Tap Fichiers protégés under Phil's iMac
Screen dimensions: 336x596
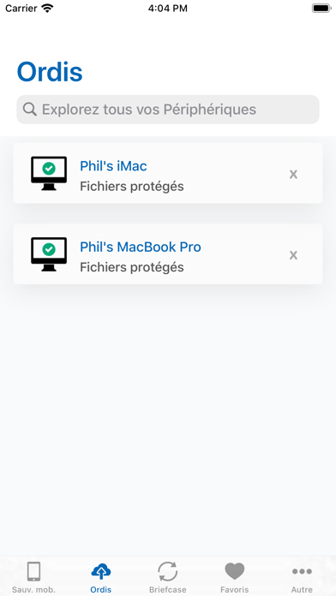pyautogui.click(x=132, y=187)
